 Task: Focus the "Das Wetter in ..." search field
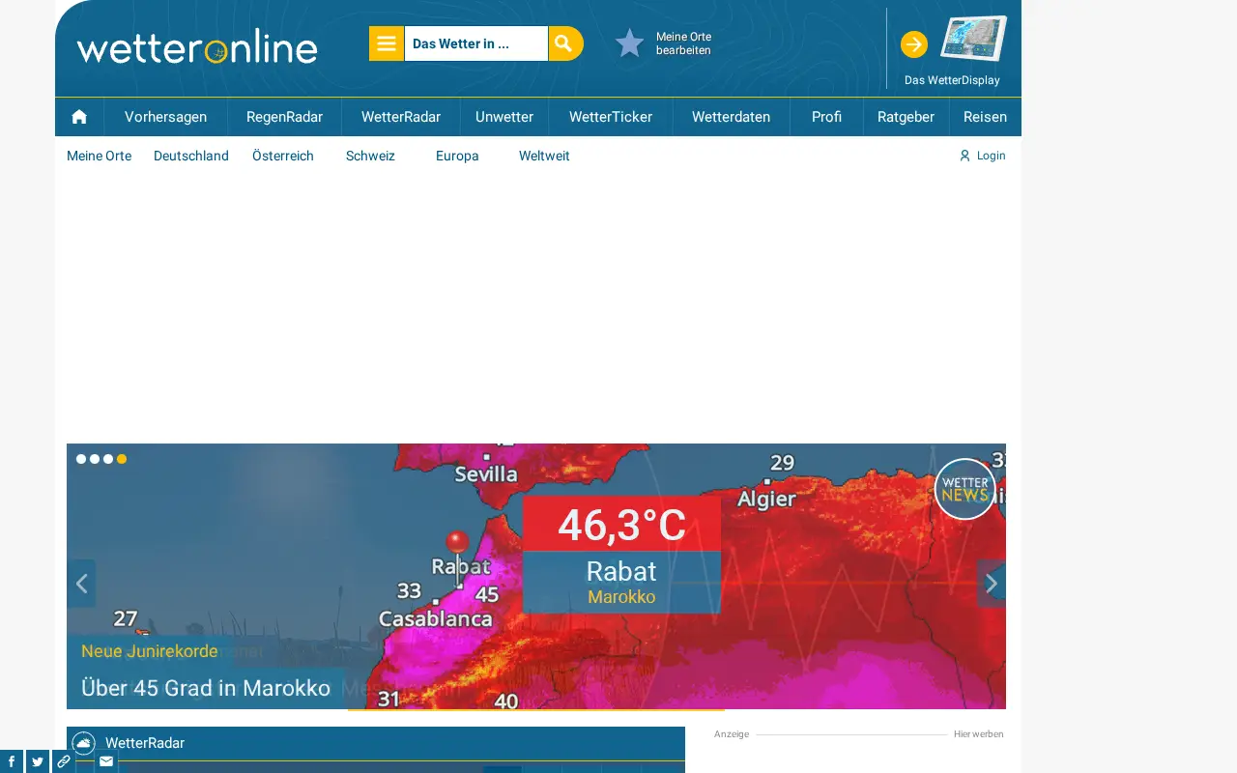476,43
